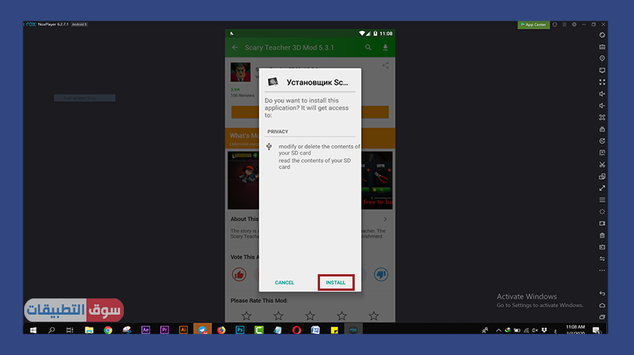Click the PRIVACY permissions heading
This screenshot has width=634, height=355.
pos(278,131)
